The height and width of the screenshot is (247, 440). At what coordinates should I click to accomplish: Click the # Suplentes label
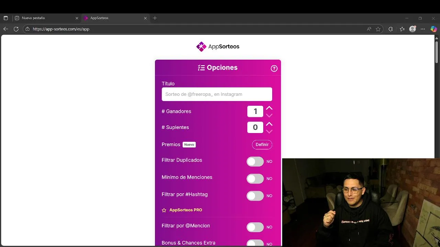pos(175,127)
